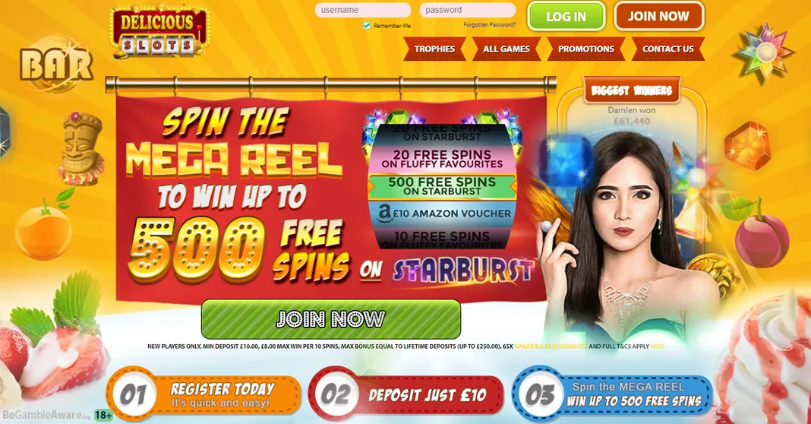811x424 pixels.
Task: Open the All Games menu item
Action: (506, 49)
